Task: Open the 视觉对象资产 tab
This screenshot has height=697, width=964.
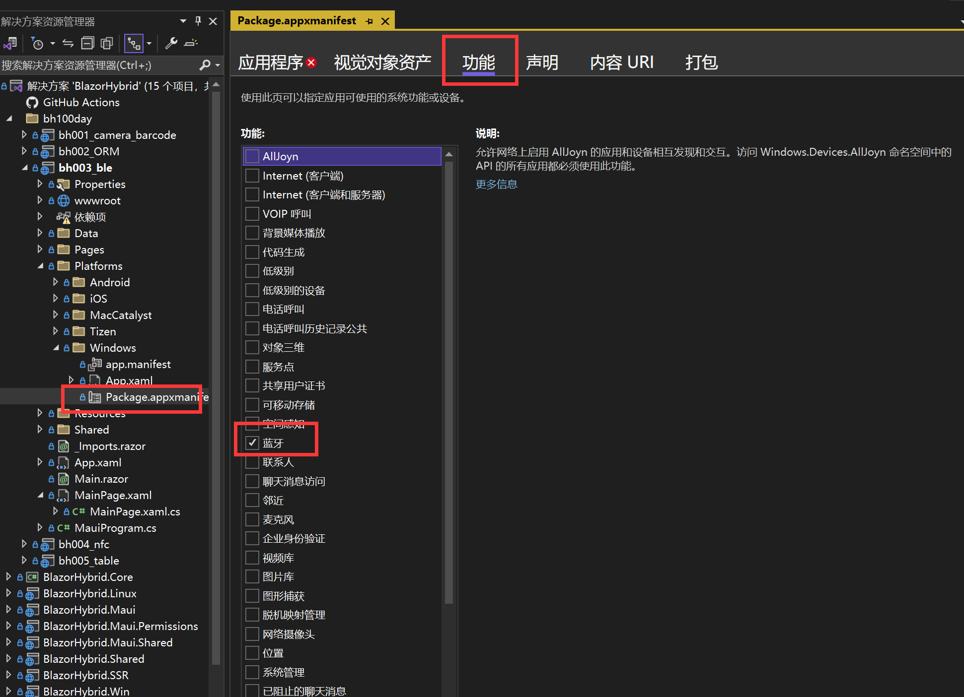Action: click(382, 63)
